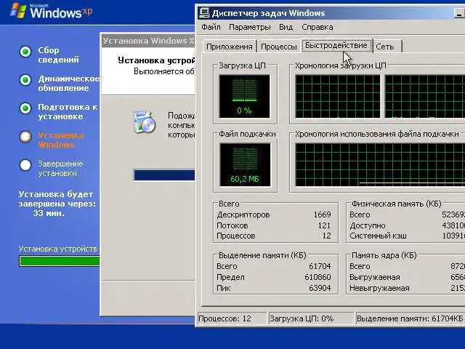465x349 pixels.
Task: Click the Подготовка к установке step indicator
Action: tap(25, 108)
